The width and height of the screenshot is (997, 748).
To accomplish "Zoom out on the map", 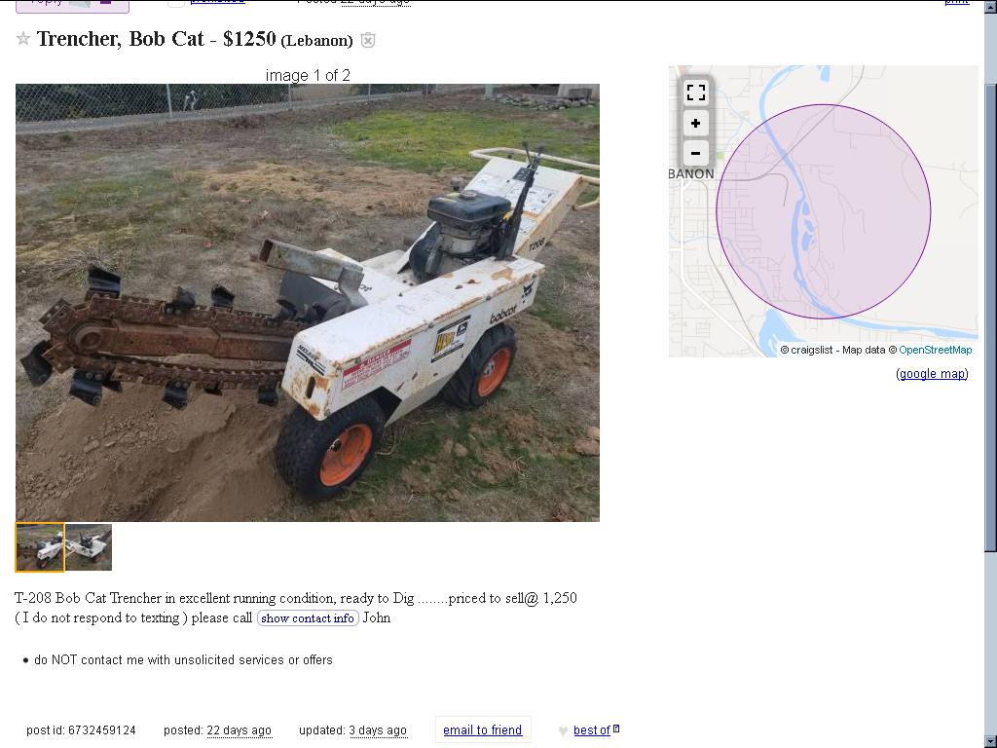I will [x=695, y=153].
